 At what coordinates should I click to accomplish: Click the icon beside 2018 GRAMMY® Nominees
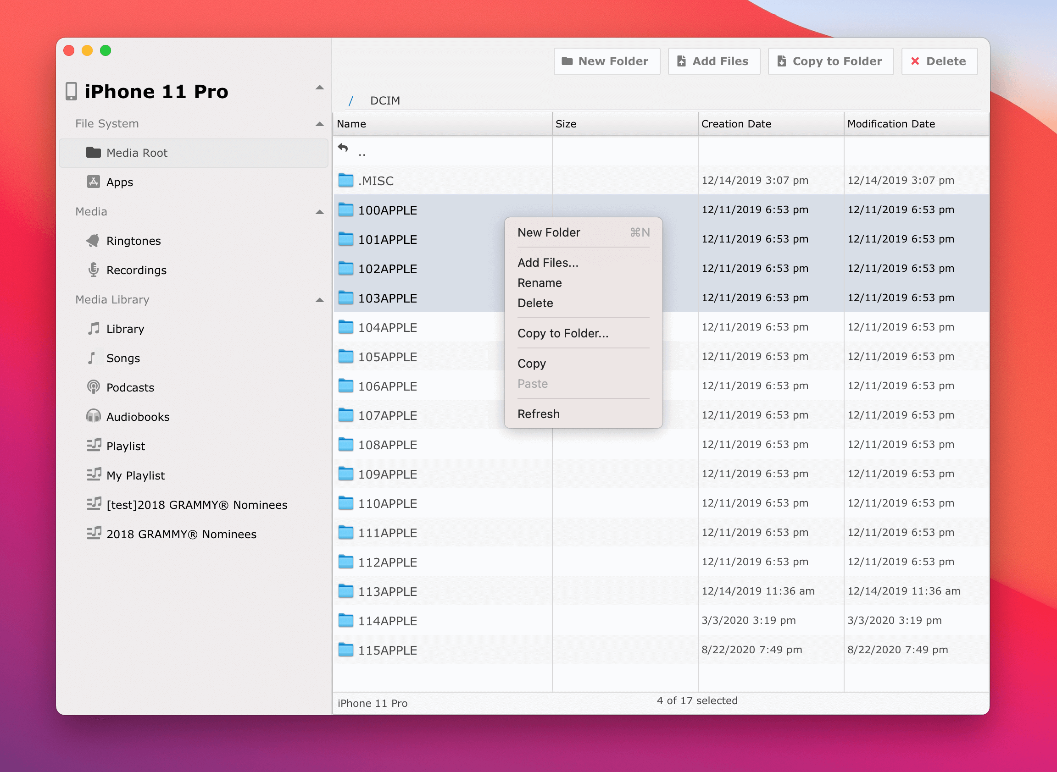point(94,533)
